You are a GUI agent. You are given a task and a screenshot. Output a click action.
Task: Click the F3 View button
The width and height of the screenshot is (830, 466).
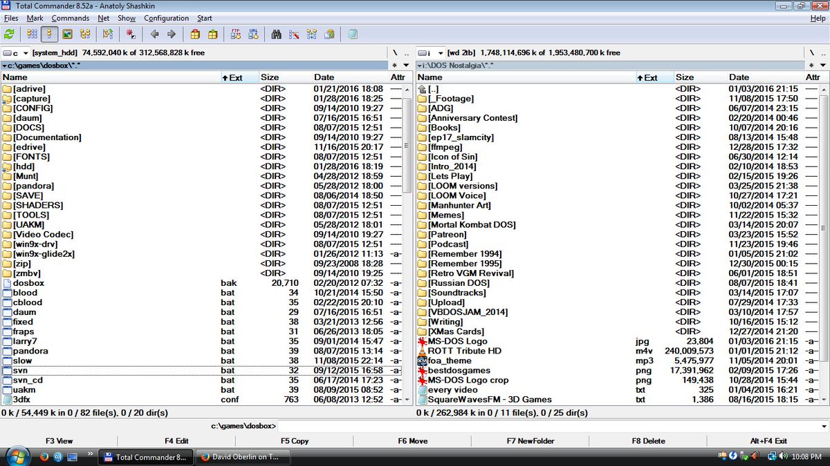point(59,441)
